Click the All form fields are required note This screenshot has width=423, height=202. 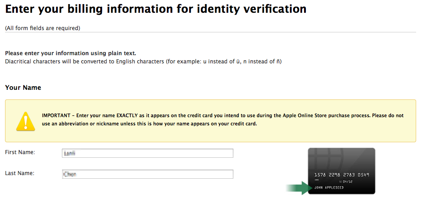point(42,28)
